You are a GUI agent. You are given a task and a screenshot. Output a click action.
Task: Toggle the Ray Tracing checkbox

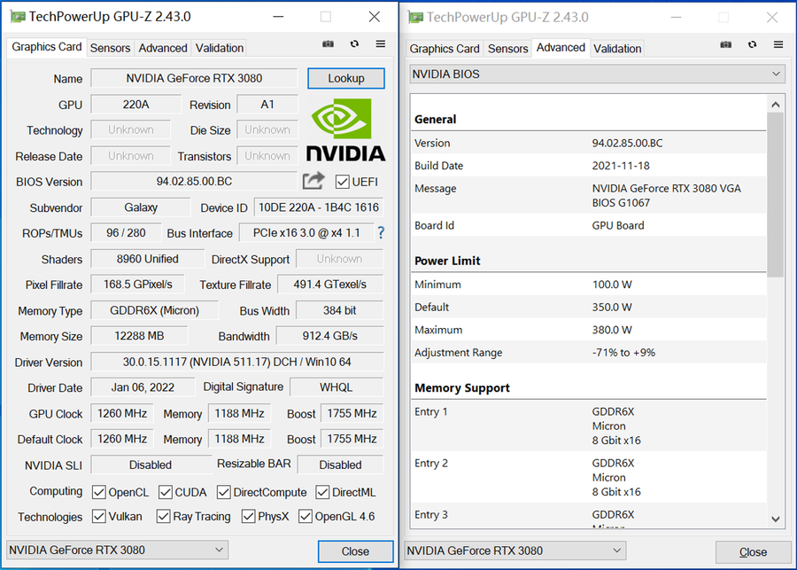(x=164, y=517)
